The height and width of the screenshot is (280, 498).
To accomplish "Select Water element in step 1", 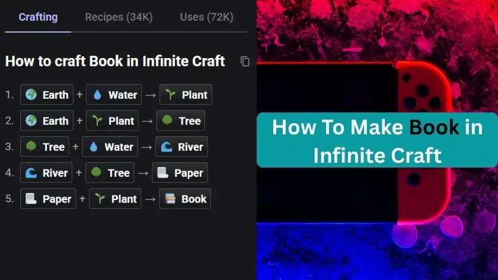I will click(x=114, y=95).
